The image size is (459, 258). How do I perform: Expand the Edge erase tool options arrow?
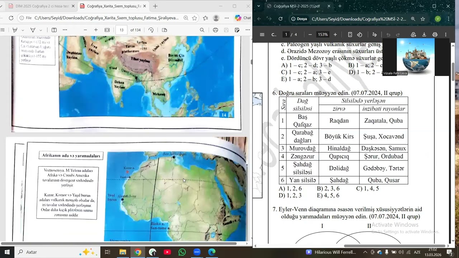pos(41,30)
